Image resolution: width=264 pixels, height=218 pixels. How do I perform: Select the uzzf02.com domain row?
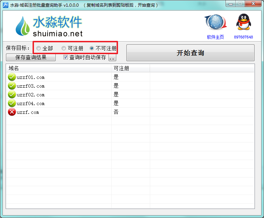130,95
